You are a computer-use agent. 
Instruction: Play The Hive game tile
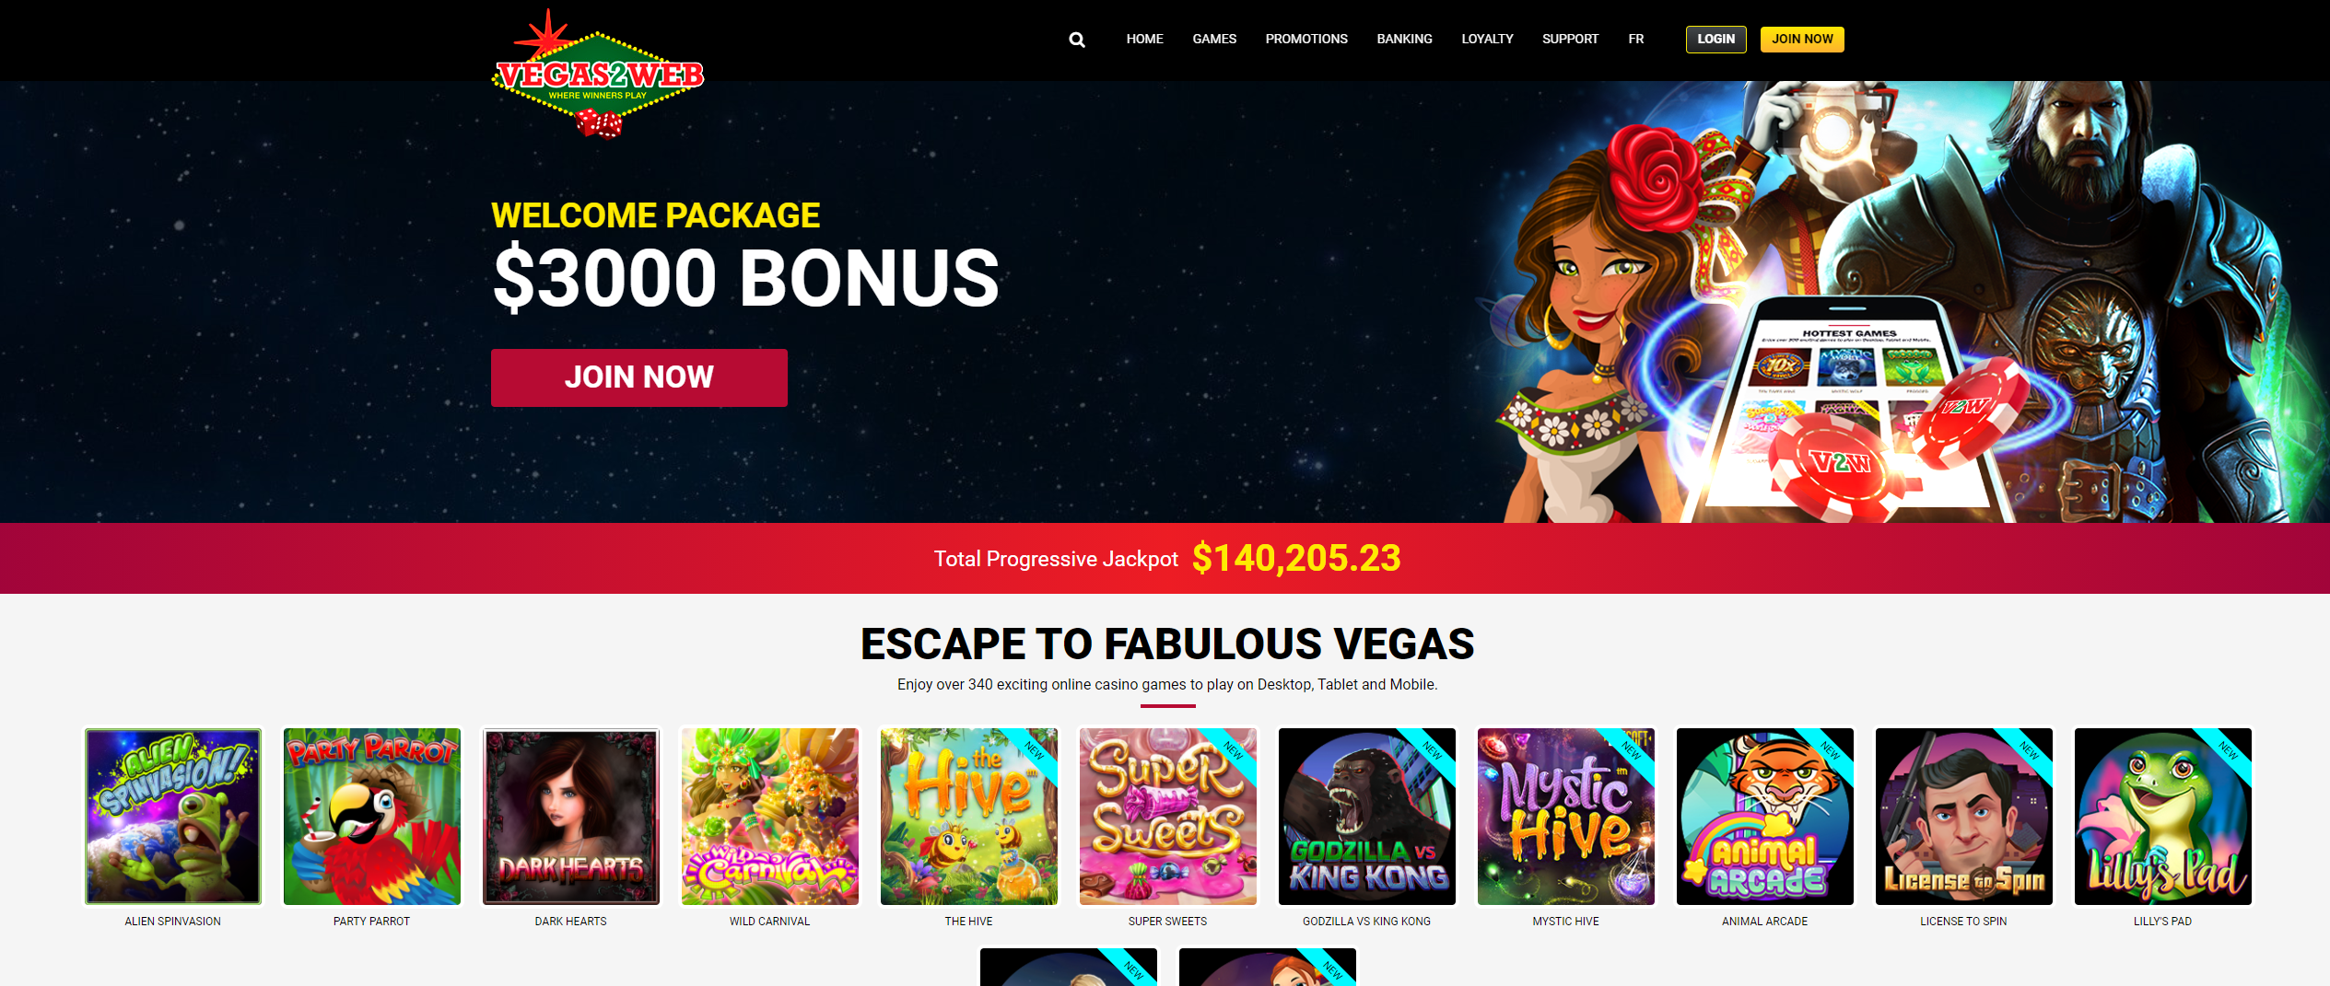pyautogui.click(x=969, y=817)
